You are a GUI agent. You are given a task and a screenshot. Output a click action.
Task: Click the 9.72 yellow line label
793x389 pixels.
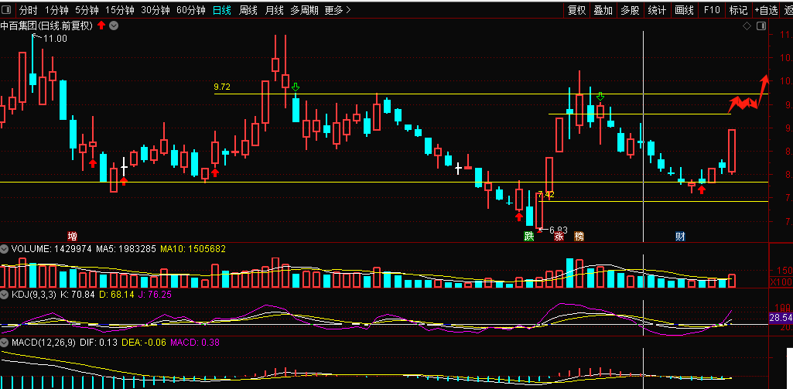tap(222, 87)
